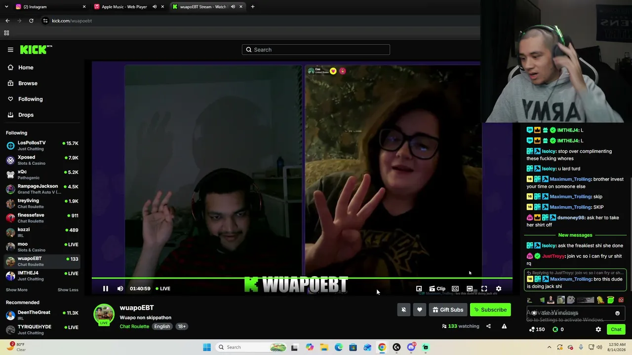Mute the Apple Music tab audio
The image size is (632, 355).
[155, 7]
